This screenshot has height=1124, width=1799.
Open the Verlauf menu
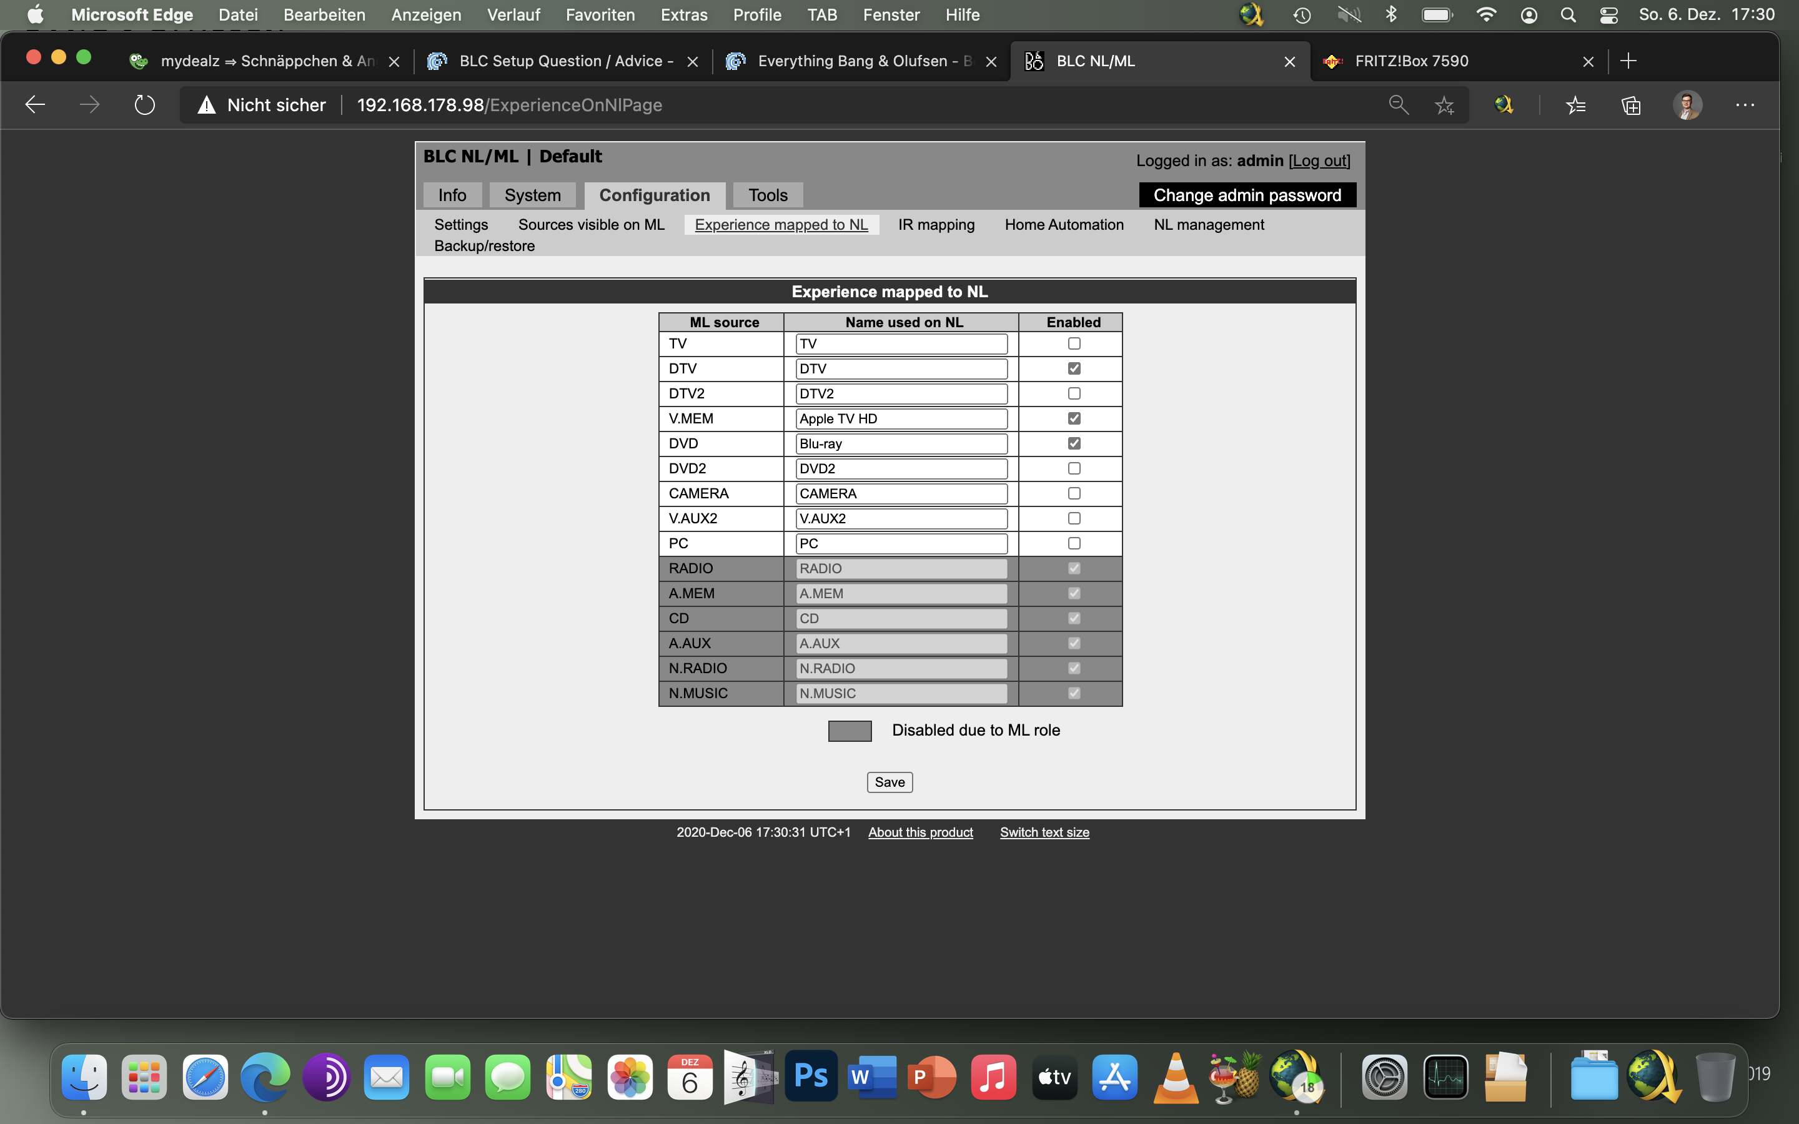click(513, 15)
